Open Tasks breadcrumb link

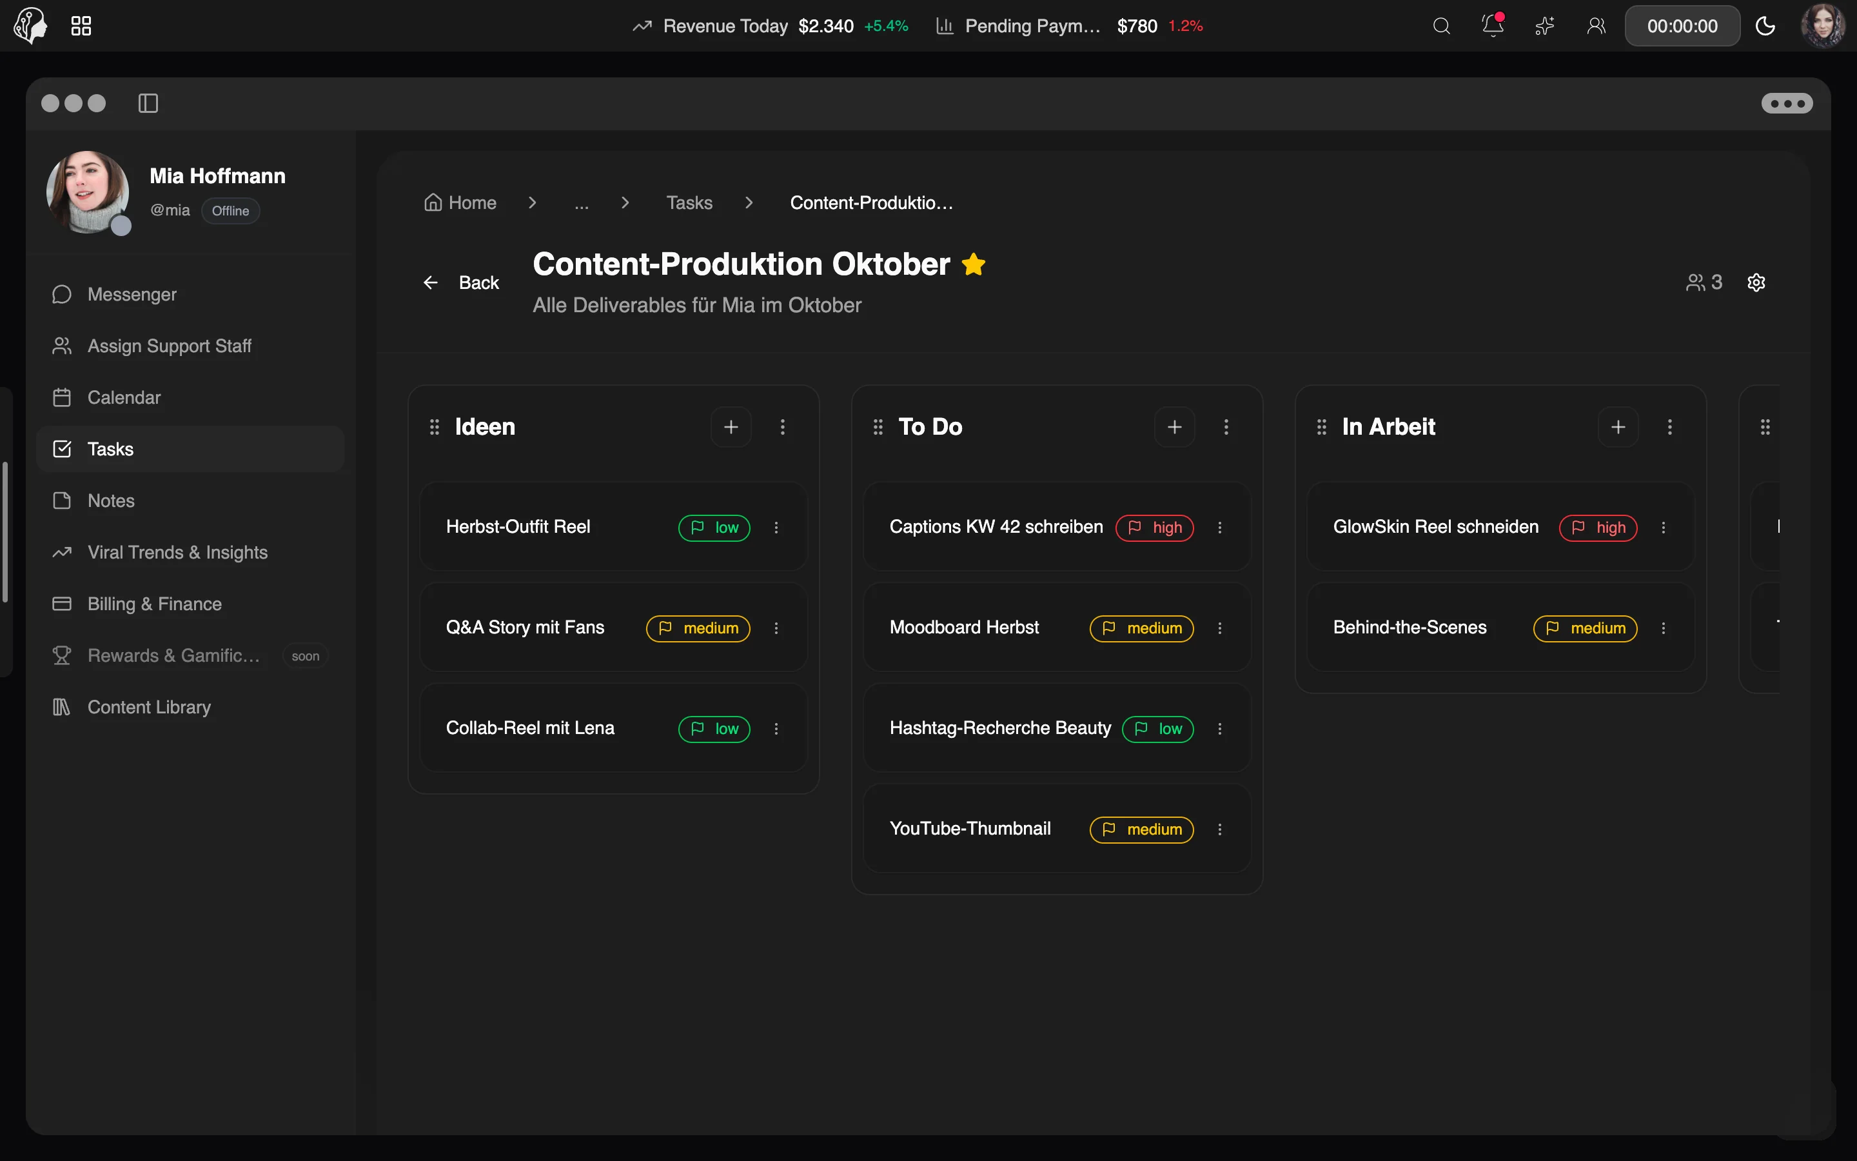(689, 203)
